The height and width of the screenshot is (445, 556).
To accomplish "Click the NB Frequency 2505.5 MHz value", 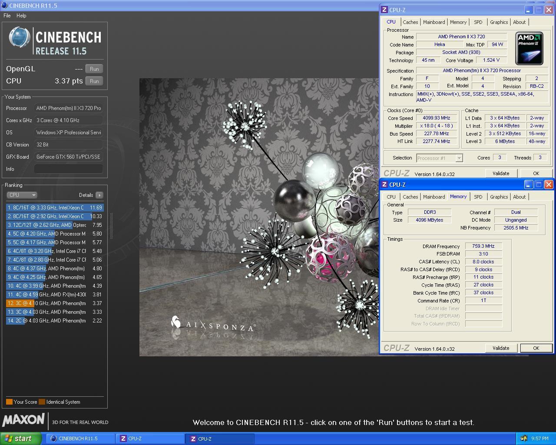I will click(516, 228).
